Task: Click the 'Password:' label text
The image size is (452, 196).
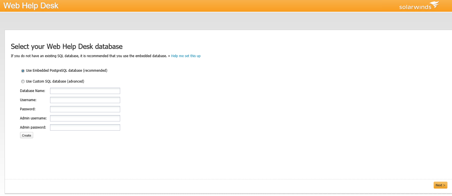Action: coord(28,109)
